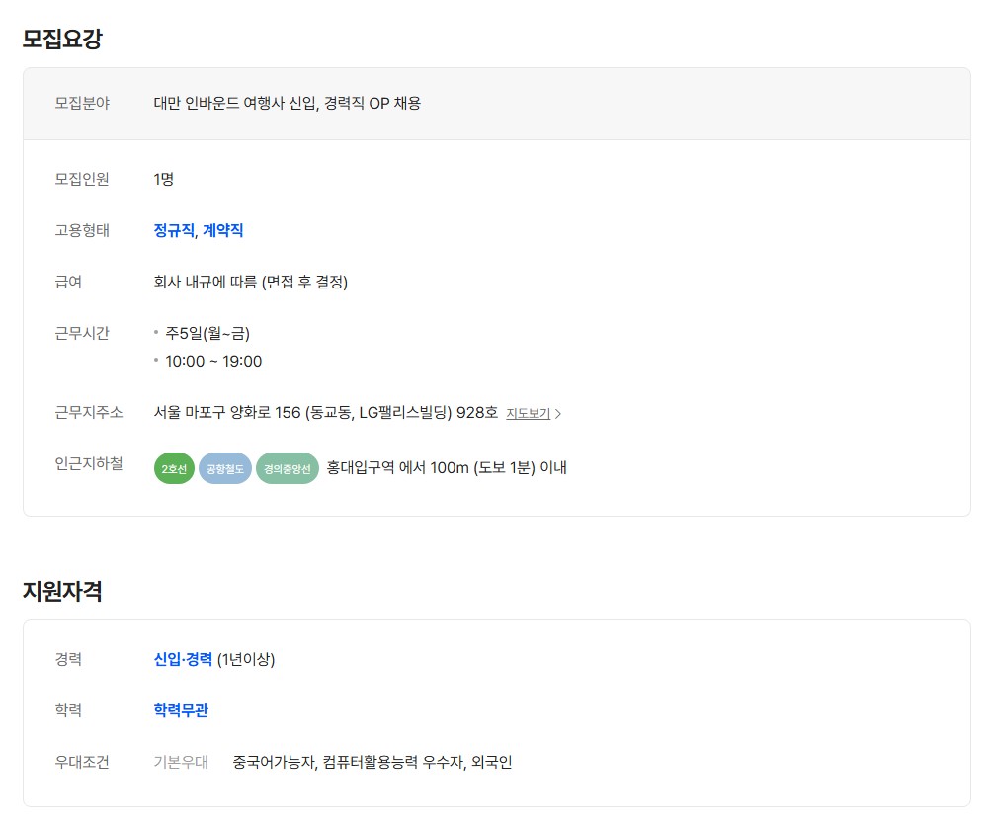
Task: Click the 기본우대 preference label
Action: click(181, 762)
